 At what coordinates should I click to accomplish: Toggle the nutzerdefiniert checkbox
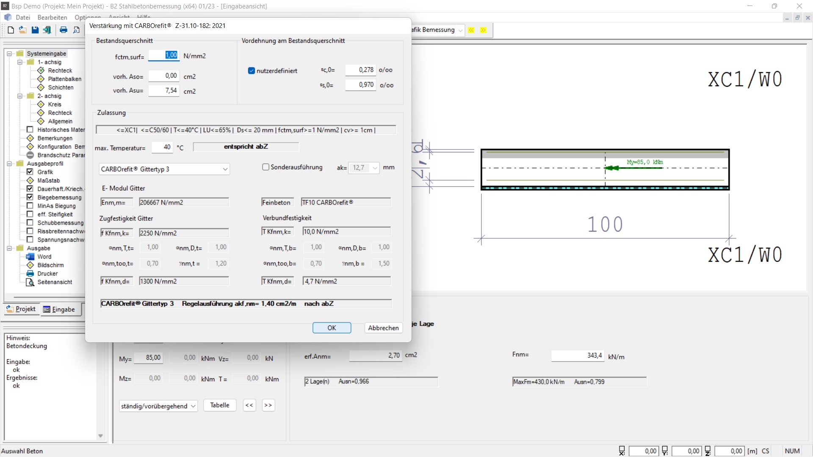[x=252, y=71]
